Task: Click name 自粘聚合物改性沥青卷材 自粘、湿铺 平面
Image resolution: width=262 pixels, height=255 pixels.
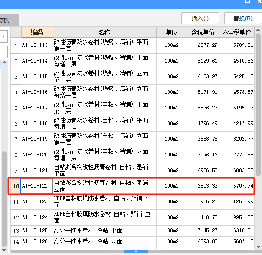Action: coord(101,170)
